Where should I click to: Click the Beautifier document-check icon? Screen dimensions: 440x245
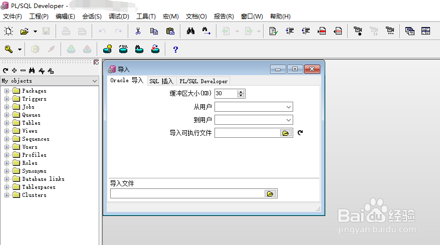pos(273,31)
